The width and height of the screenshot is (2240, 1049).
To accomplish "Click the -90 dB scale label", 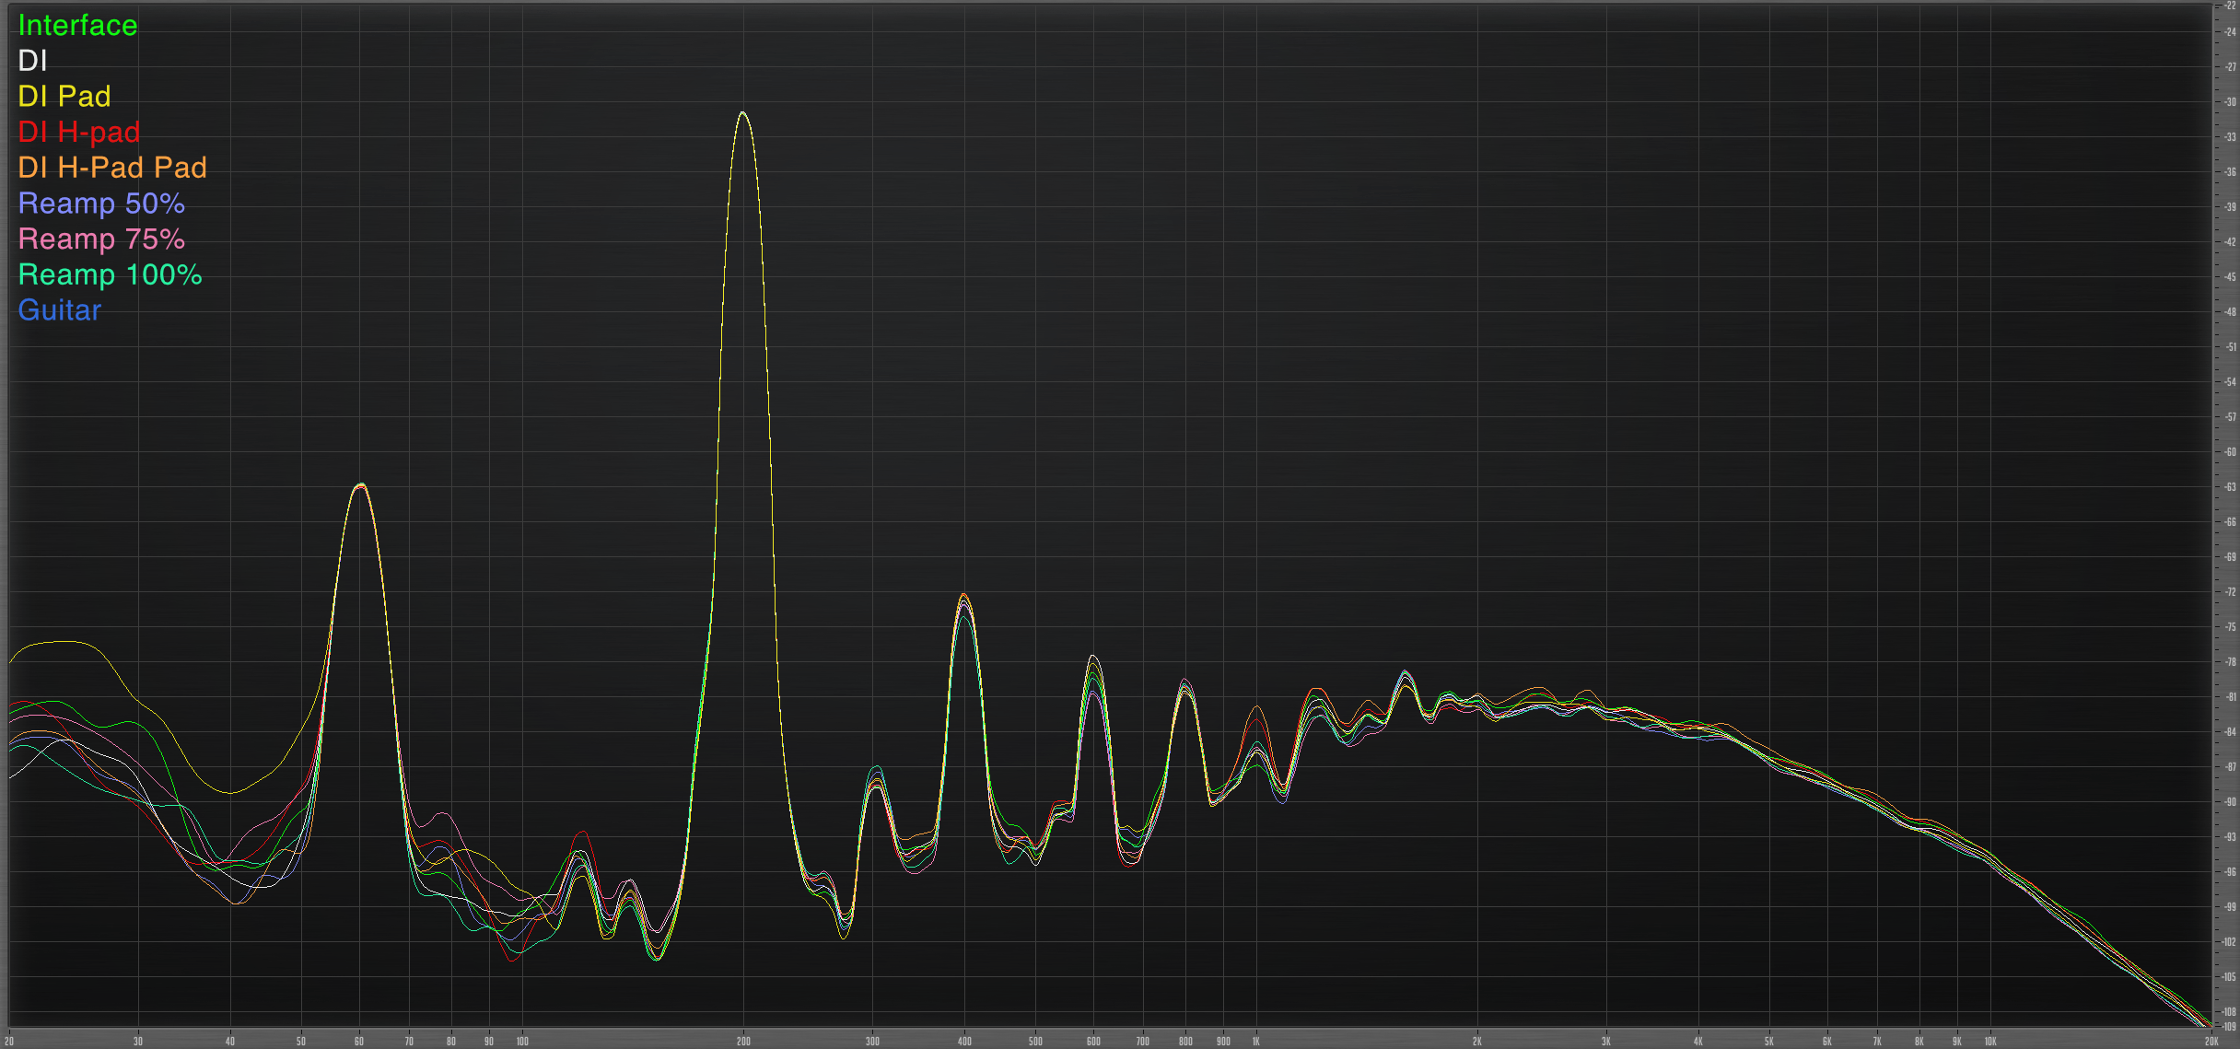I will 2230,802.
